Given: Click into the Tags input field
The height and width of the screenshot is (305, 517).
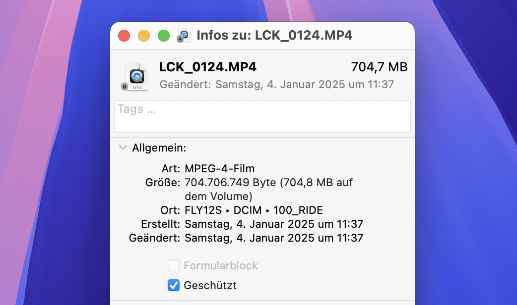Looking at the screenshot, I should click(x=262, y=116).
